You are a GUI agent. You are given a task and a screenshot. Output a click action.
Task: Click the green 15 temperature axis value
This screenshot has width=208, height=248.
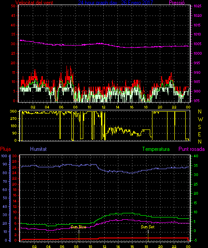(195, 203)
